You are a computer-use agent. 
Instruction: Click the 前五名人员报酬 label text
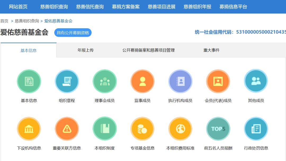(x=218, y=148)
